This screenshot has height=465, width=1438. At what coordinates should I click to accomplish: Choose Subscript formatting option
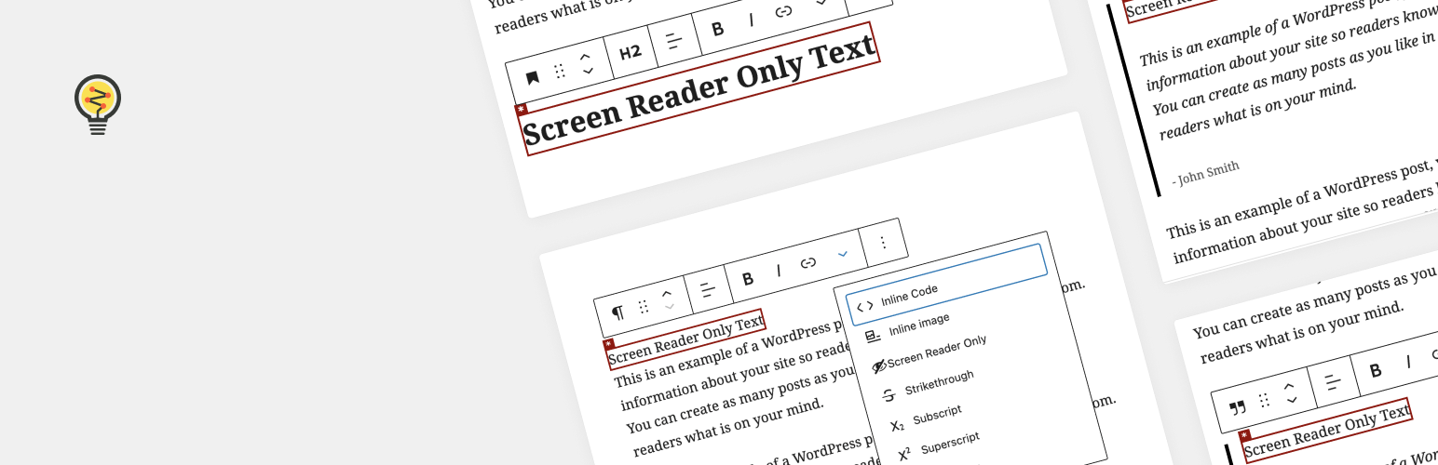tap(937, 415)
